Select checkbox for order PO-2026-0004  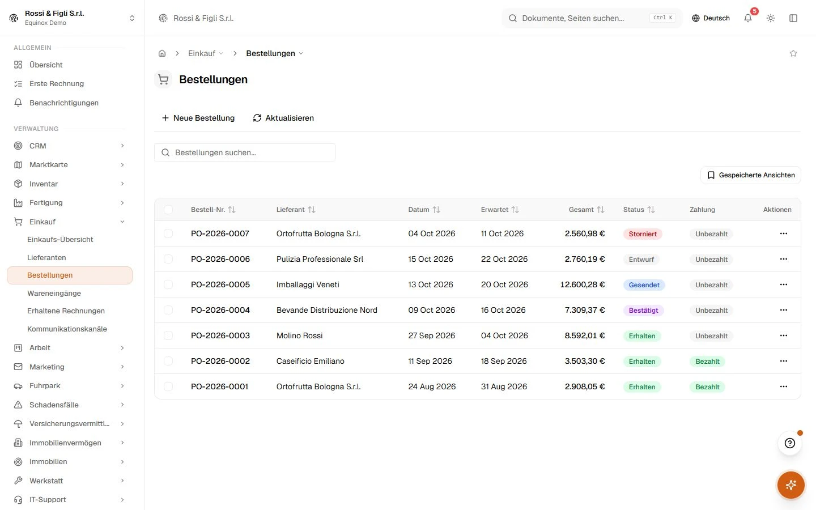[x=168, y=310]
